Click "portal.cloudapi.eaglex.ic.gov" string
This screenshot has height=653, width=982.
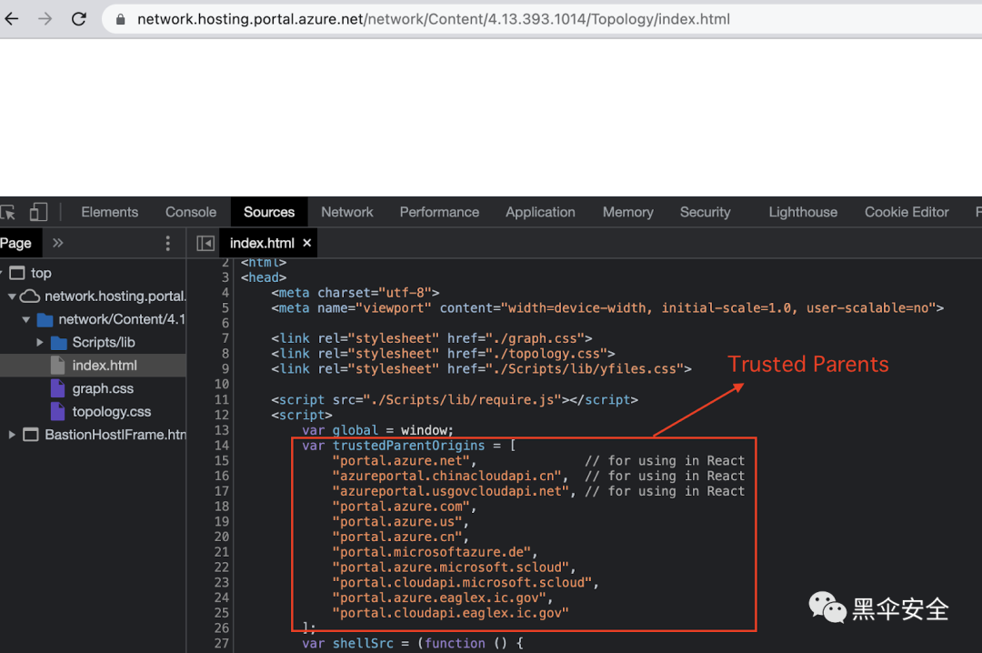tap(450, 613)
